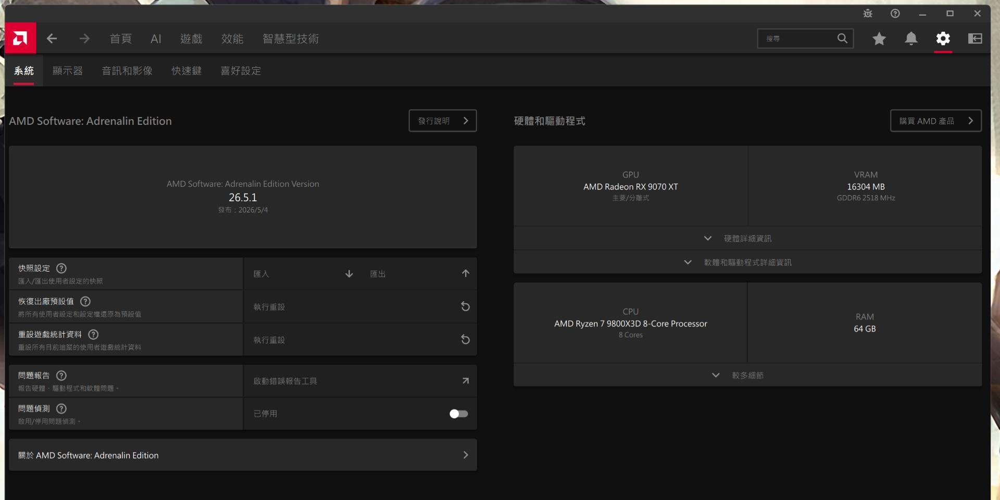Screen dimensions: 1000x500
Task: Open the AI menu
Action: (156, 39)
